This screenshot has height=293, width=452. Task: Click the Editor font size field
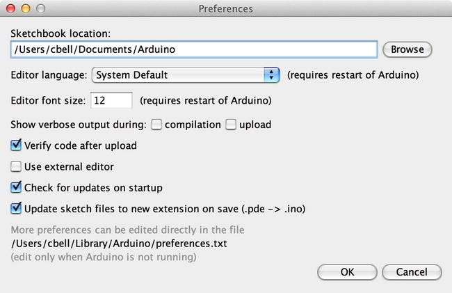tap(111, 100)
